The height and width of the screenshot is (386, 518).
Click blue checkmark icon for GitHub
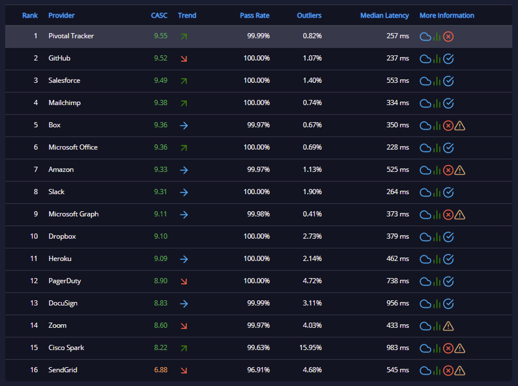coord(448,59)
